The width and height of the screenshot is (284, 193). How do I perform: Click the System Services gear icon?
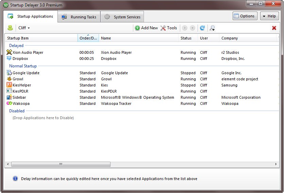point(107,17)
